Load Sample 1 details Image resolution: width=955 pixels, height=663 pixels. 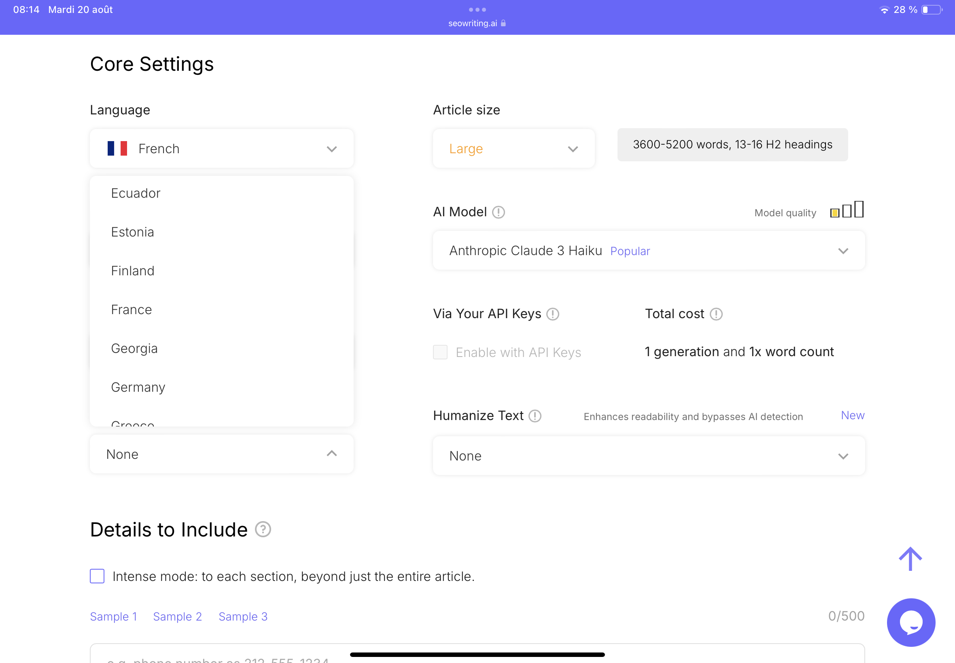point(113,617)
